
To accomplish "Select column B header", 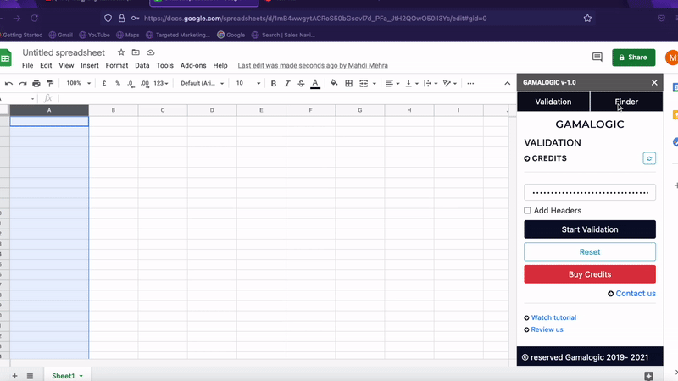I will (x=114, y=110).
